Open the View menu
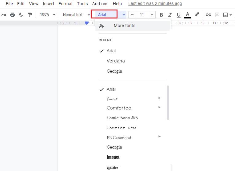This screenshot has height=171, width=235. coord(34,4)
